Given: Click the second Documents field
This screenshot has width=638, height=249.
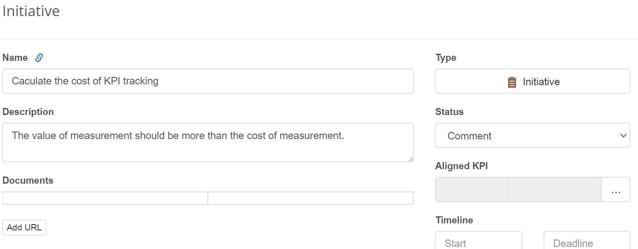Looking at the screenshot, I should (310, 198).
